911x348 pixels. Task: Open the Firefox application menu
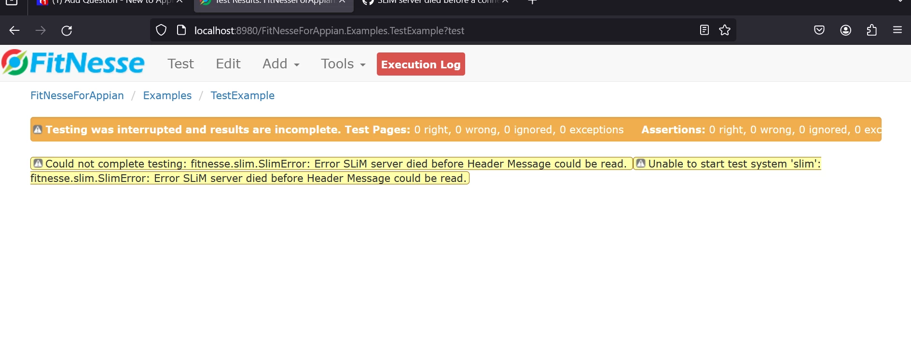point(897,30)
